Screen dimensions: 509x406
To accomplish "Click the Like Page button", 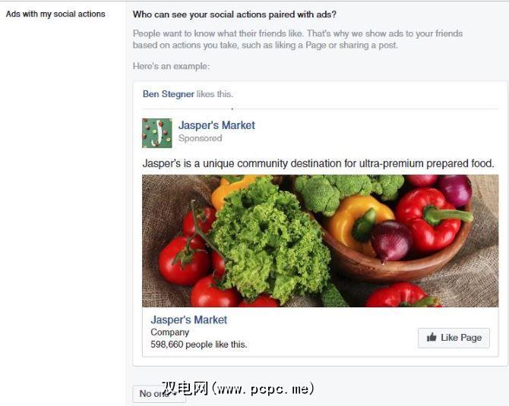I will (x=454, y=338).
